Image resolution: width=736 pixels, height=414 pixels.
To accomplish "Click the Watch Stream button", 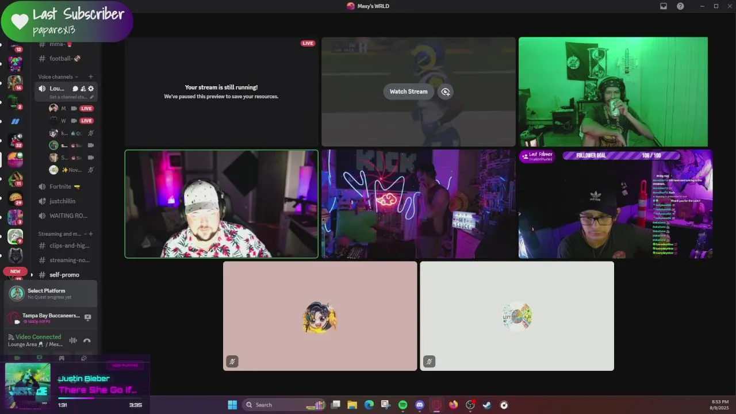I will (409, 91).
